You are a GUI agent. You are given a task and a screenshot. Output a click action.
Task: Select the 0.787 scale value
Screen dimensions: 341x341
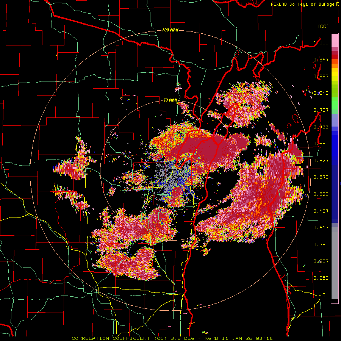tap(321, 110)
